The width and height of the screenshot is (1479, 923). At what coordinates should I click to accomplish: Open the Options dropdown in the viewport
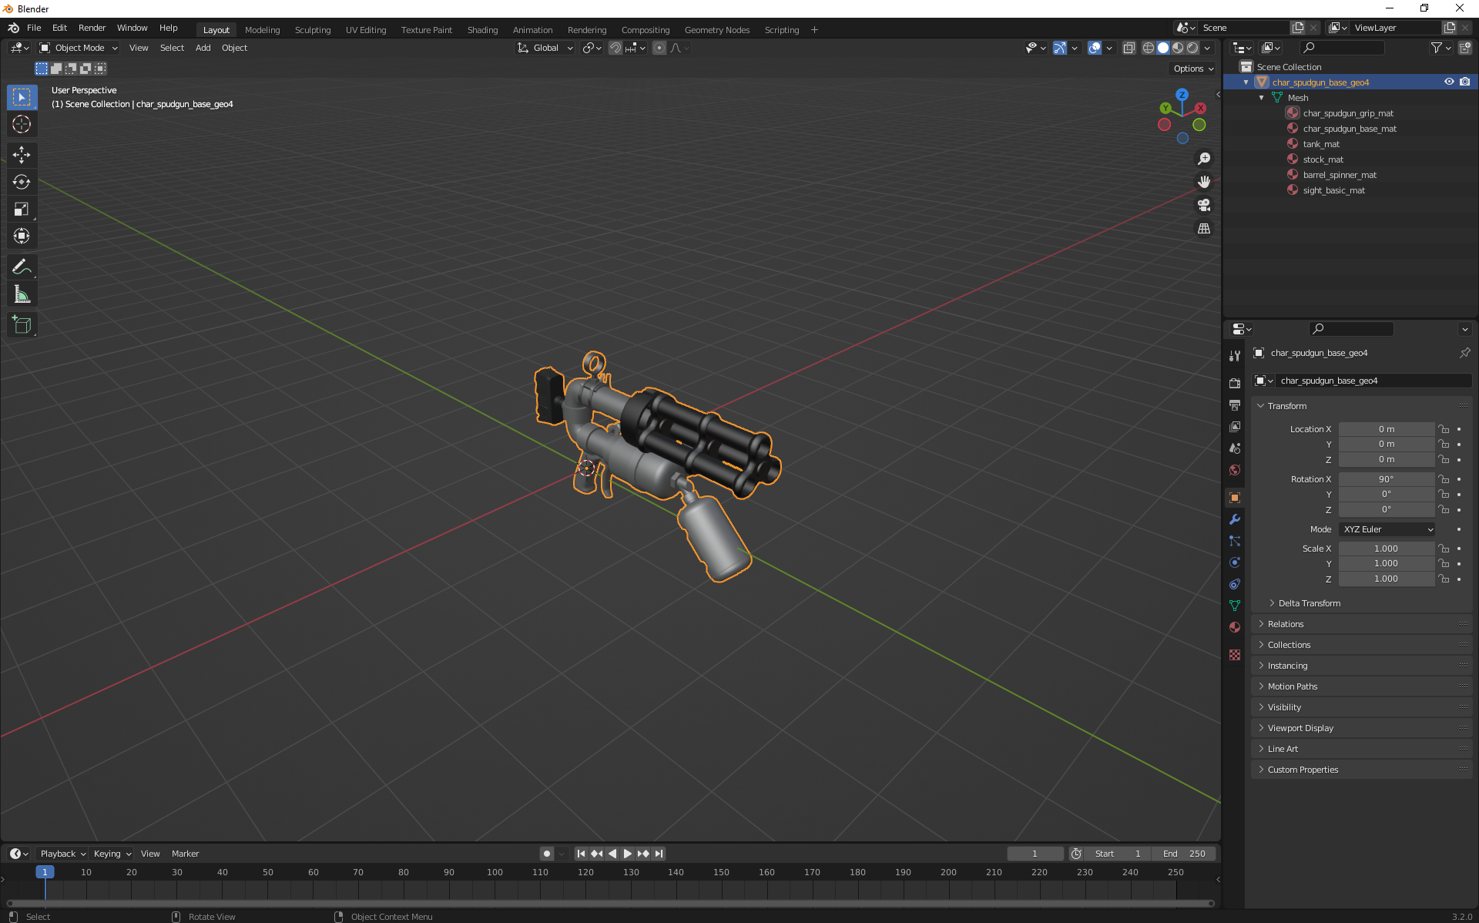[x=1193, y=69]
